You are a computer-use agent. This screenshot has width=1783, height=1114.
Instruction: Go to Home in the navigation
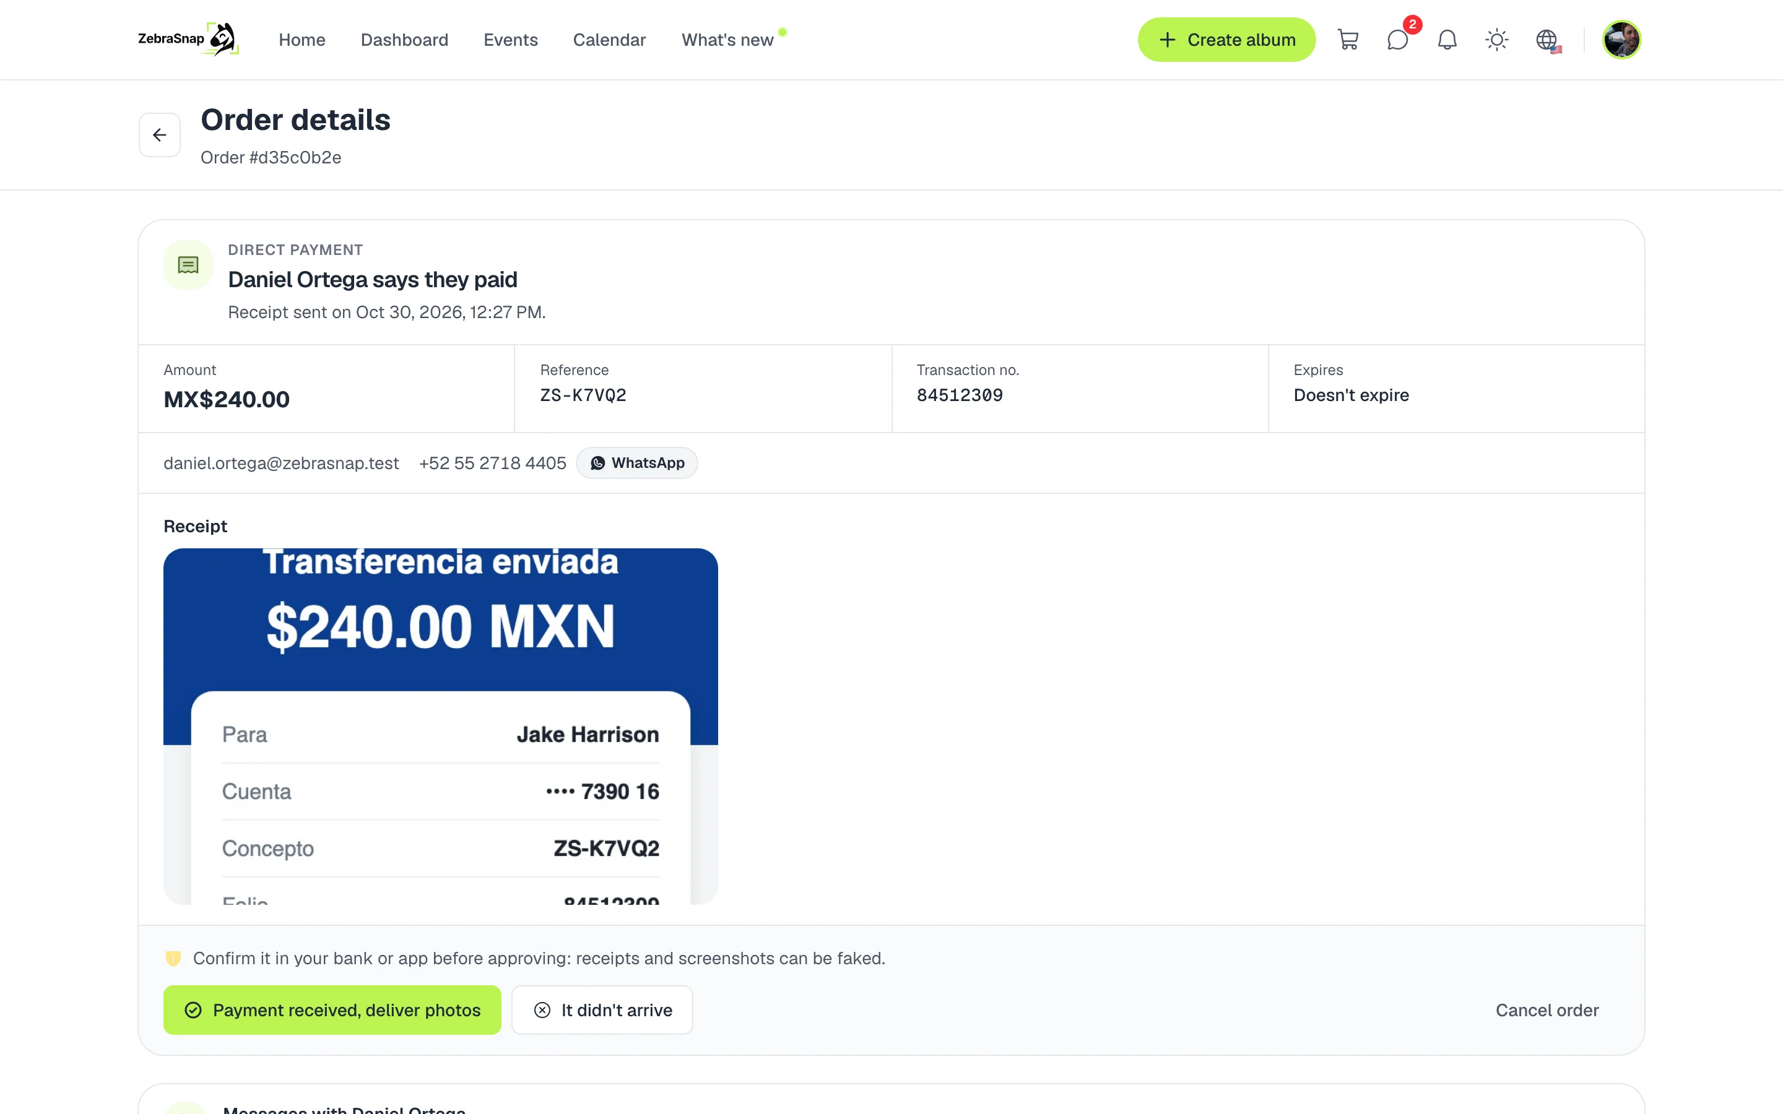click(x=302, y=40)
